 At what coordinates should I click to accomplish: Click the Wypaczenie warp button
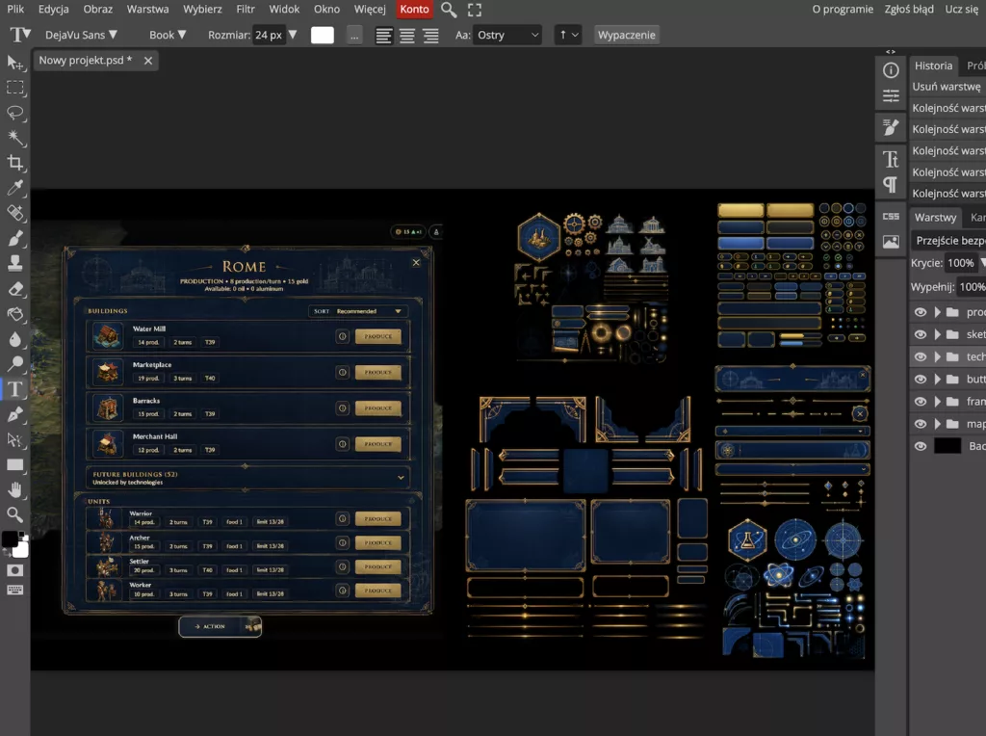[x=626, y=35]
